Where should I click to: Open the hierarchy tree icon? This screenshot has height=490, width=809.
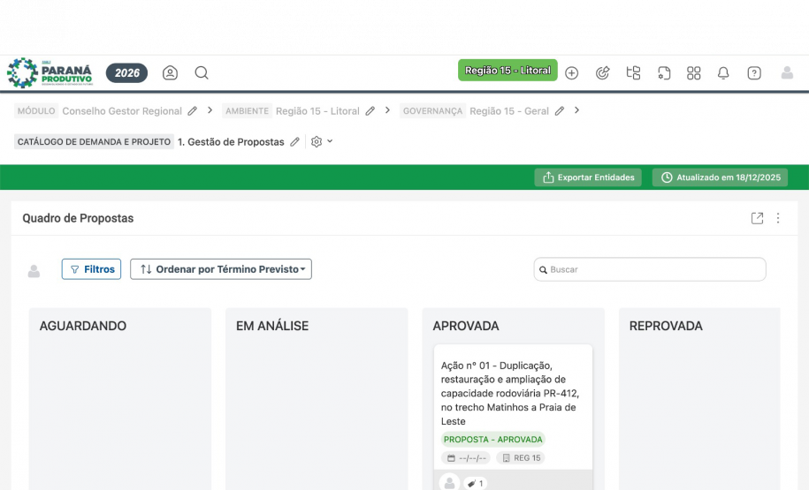click(x=633, y=73)
